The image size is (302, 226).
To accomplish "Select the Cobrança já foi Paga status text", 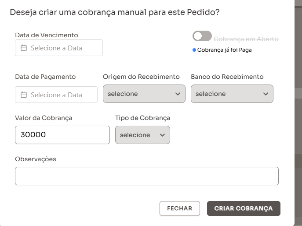I will (x=224, y=50).
